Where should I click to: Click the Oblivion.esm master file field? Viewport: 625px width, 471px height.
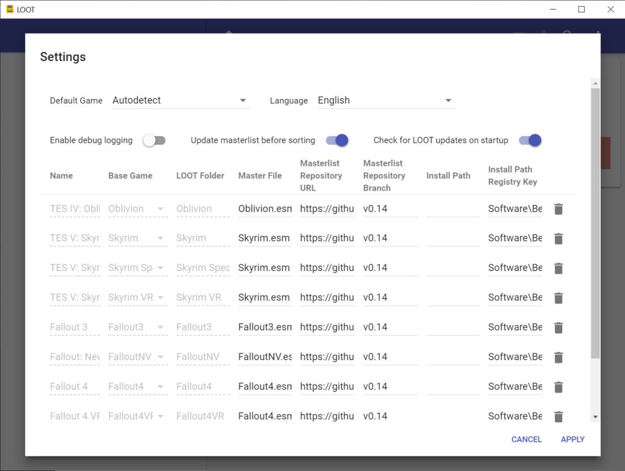[265, 209]
